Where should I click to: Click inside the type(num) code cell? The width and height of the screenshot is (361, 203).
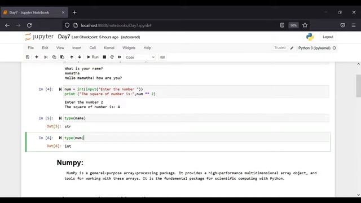(x=196, y=138)
